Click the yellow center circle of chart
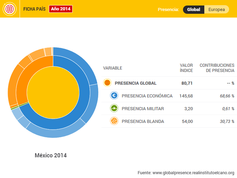Screen dimensions: 237x178 click(53, 93)
